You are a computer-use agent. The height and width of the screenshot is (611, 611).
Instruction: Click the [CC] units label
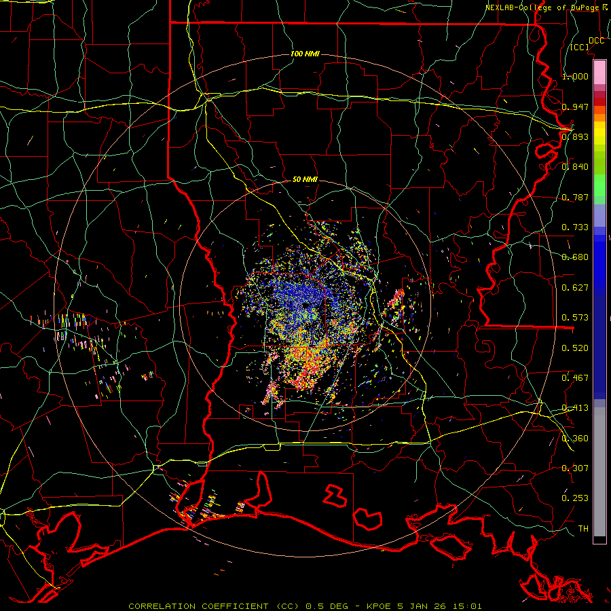coord(580,47)
